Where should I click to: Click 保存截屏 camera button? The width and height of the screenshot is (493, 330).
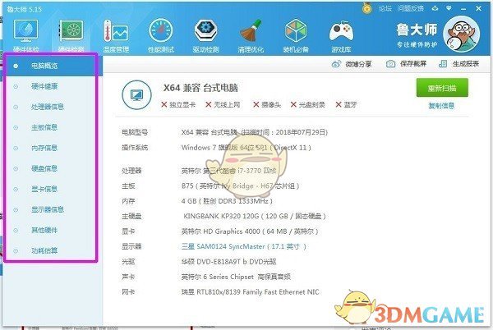coord(406,64)
